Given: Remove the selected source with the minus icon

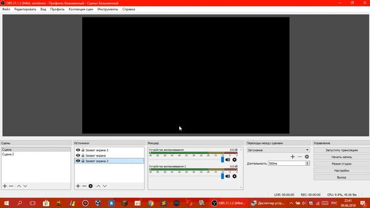Looking at the screenshot, I should (x=84, y=186).
